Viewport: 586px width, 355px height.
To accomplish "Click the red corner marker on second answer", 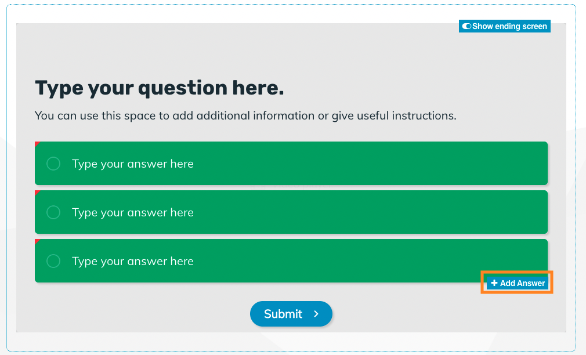I will 37,193.
